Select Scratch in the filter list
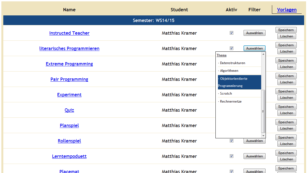The height and width of the screenshot is (173, 308). click(226, 94)
